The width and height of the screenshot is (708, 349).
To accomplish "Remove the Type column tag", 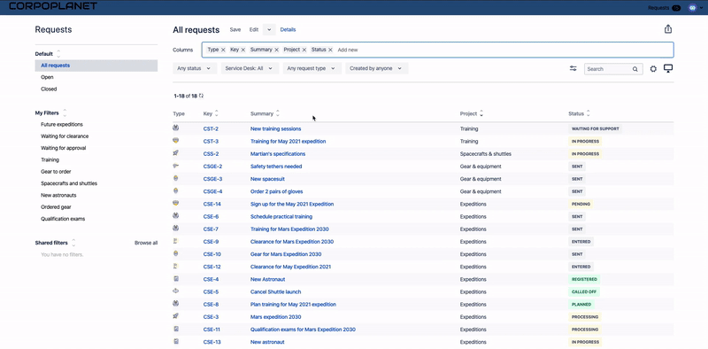I will click(223, 50).
